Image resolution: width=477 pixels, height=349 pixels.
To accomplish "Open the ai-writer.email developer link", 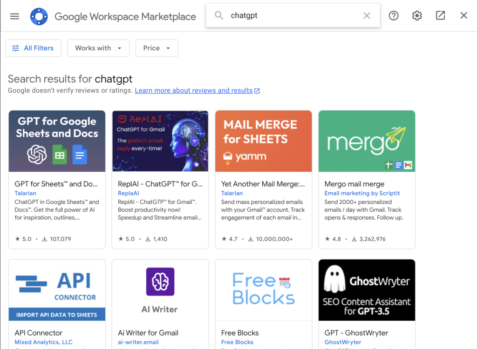I will click(x=138, y=342).
